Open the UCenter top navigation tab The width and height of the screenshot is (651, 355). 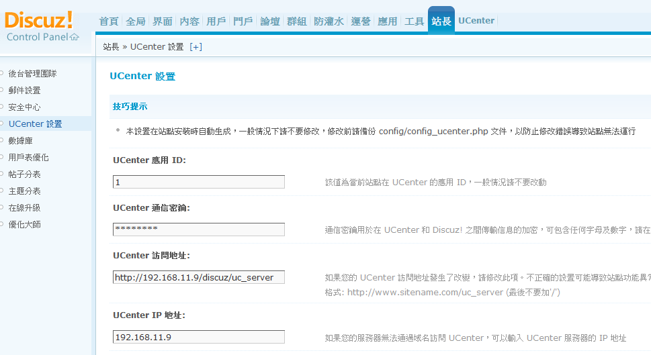476,21
